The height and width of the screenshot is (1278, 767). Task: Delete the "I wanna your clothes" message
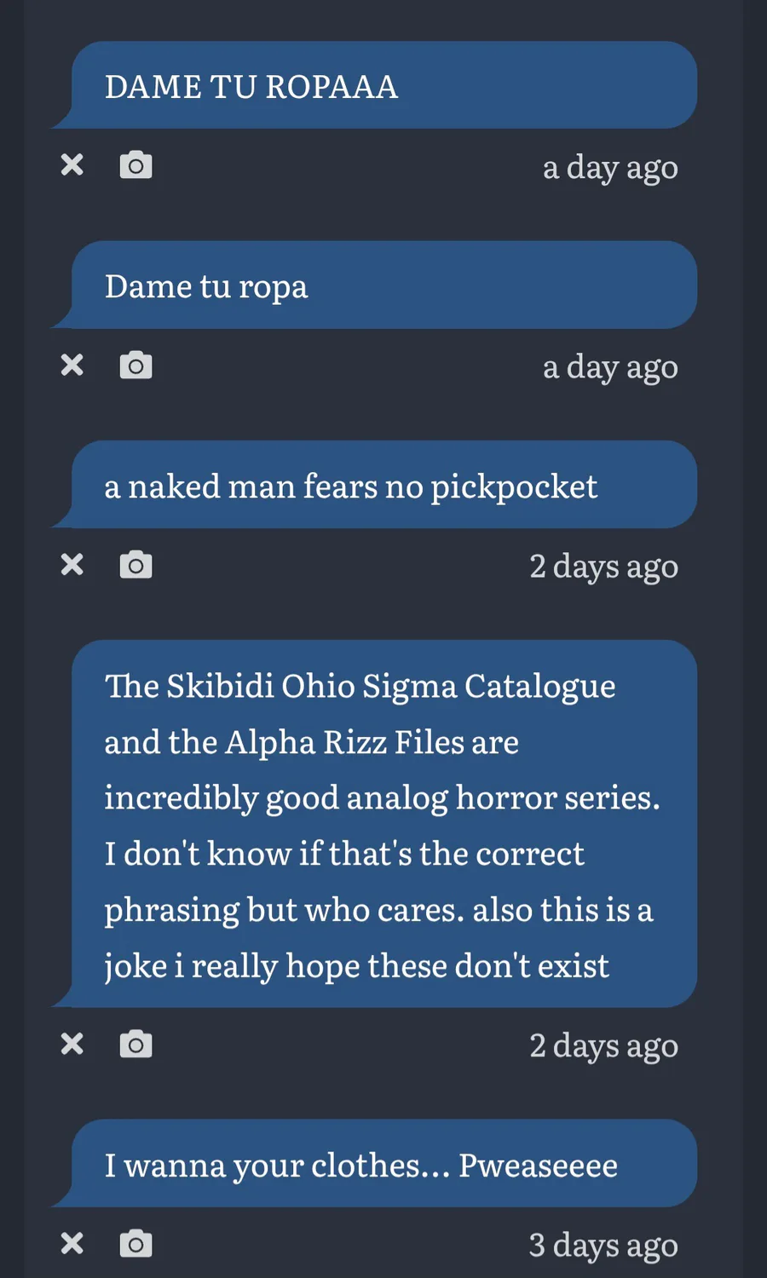pyautogui.click(x=72, y=1244)
